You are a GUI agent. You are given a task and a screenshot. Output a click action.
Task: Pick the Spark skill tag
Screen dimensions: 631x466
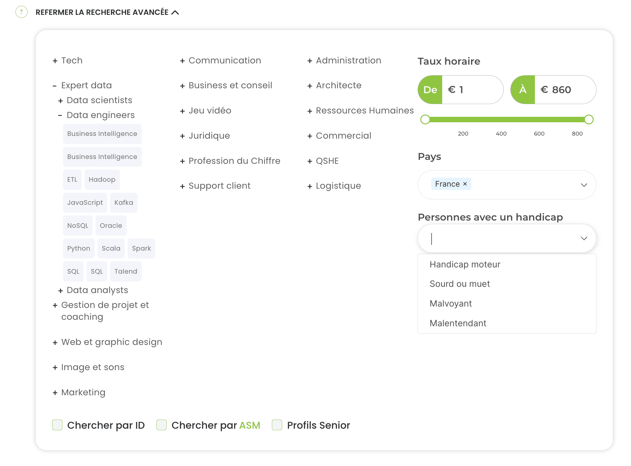point(142,248)
